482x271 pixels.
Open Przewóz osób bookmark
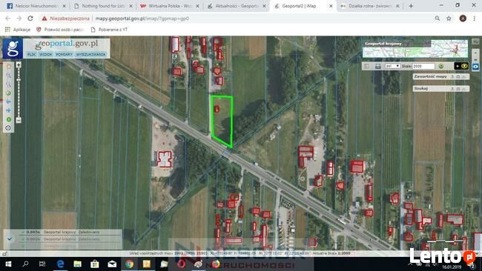pos(61,30)
